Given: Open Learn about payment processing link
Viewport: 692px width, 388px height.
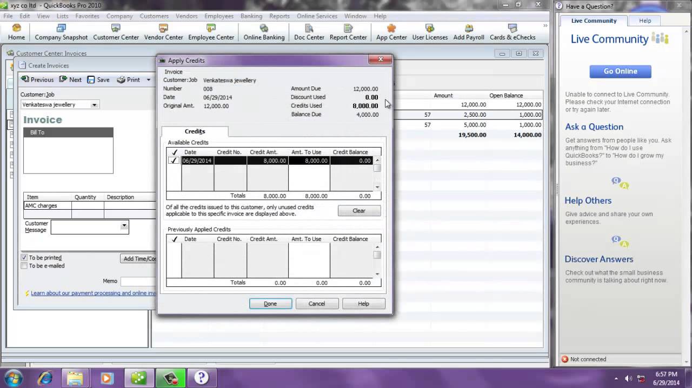Looking at the screenshot, I should [x=93, y=293].
